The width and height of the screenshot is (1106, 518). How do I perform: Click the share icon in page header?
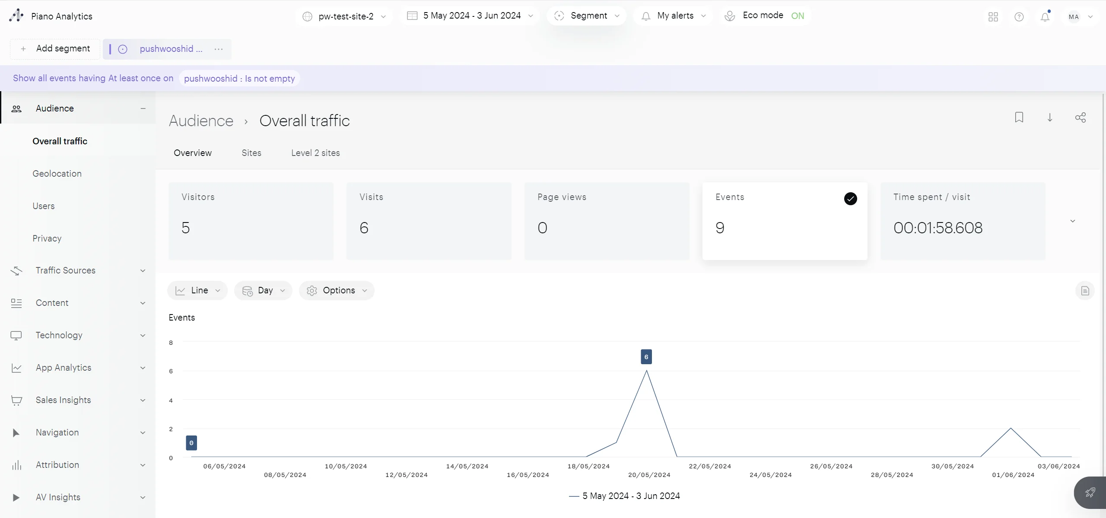(x=1080, y=118)
